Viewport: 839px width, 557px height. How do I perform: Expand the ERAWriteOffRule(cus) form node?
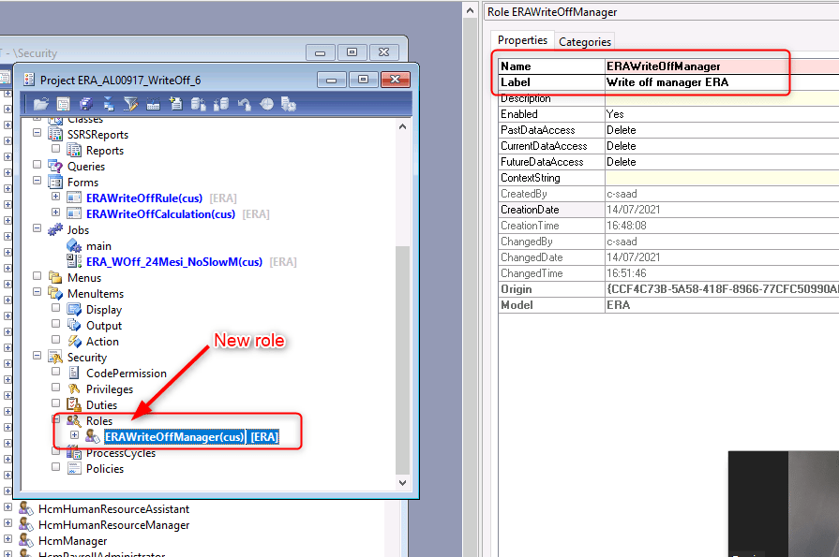point(55,198)
